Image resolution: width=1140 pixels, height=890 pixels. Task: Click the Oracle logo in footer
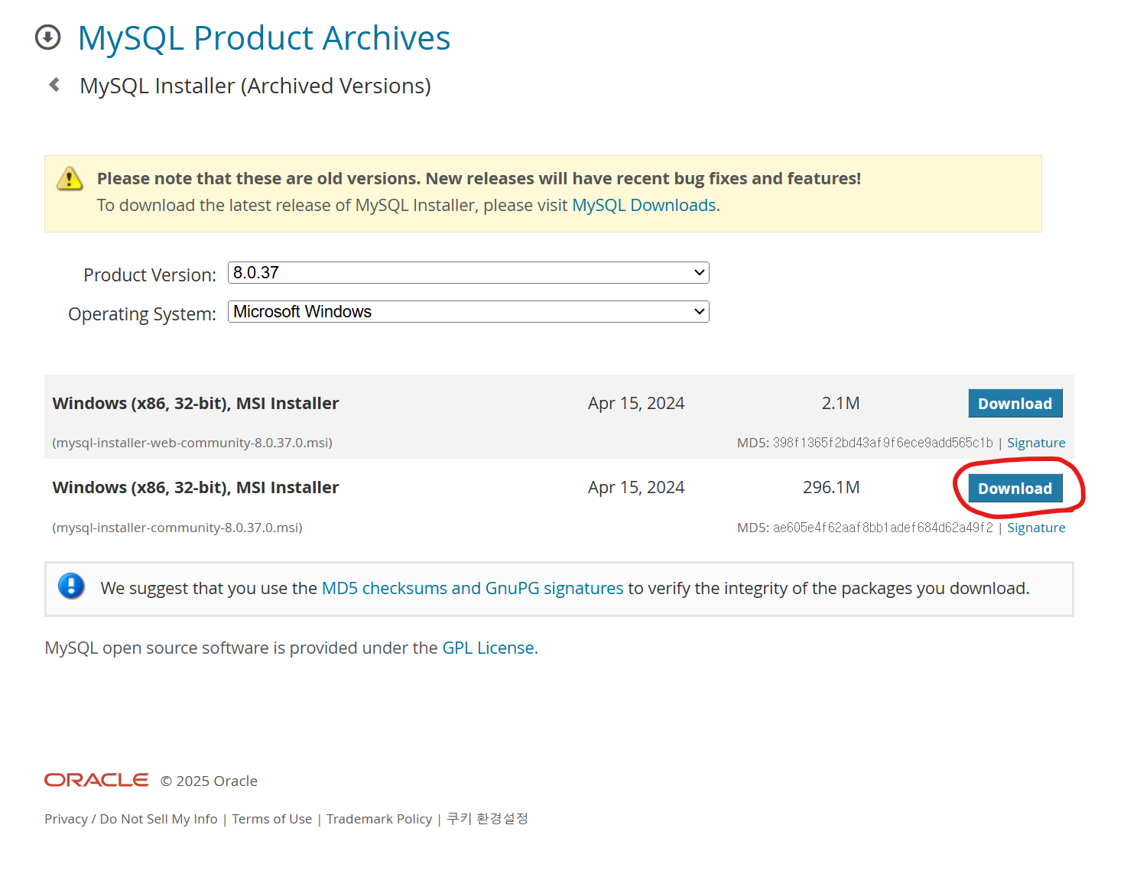(96, 780)
